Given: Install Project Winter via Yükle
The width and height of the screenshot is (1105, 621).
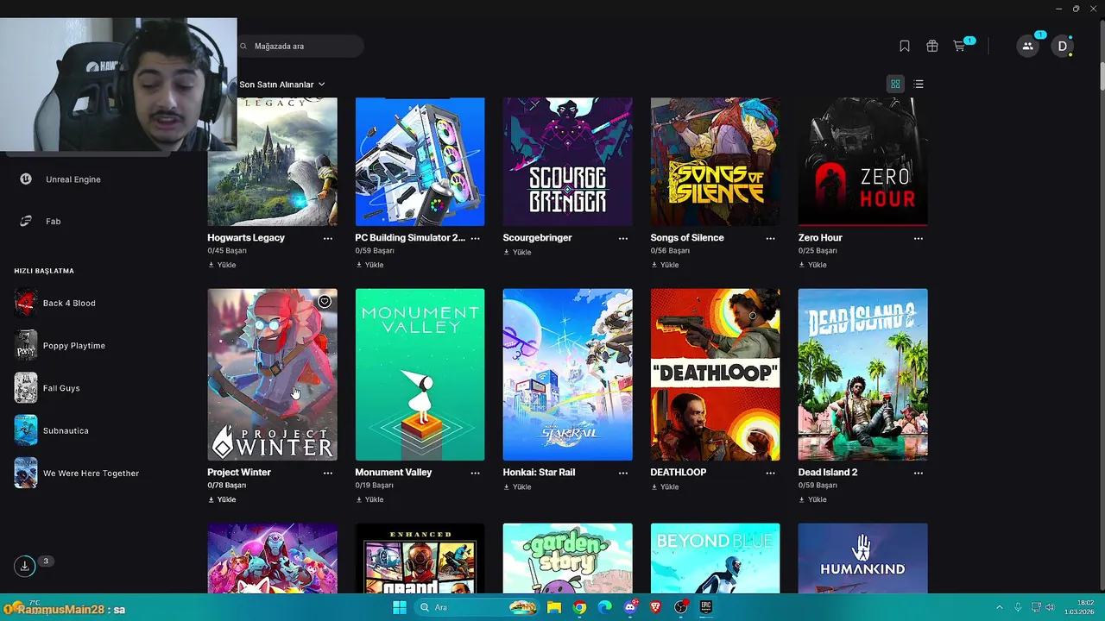Looking at the screenshot, I should (x=222, y=499).
